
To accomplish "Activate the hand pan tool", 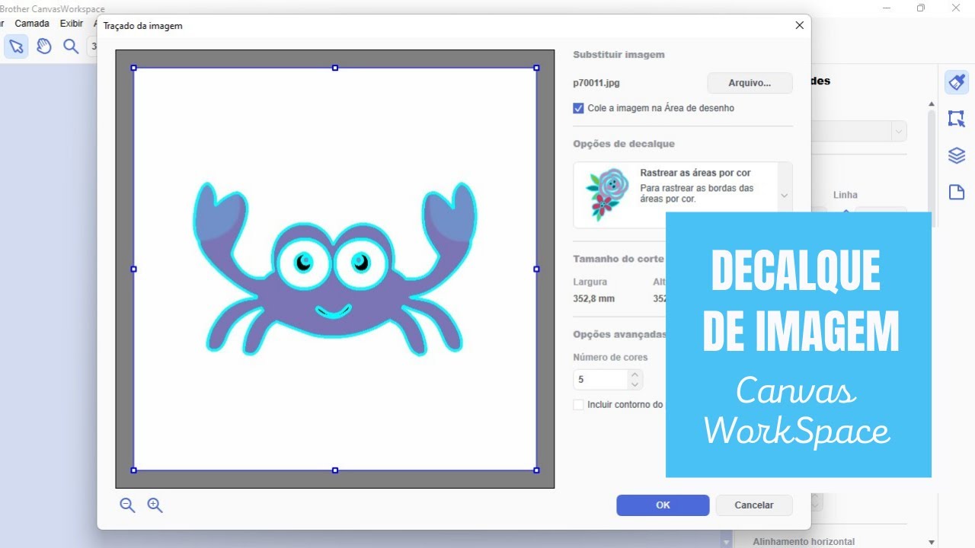I will pyautogui.click(x=43, y=46).
